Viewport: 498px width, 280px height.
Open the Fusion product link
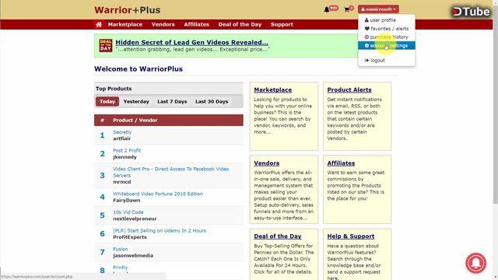pyautogui.click(x=121, y=249)
